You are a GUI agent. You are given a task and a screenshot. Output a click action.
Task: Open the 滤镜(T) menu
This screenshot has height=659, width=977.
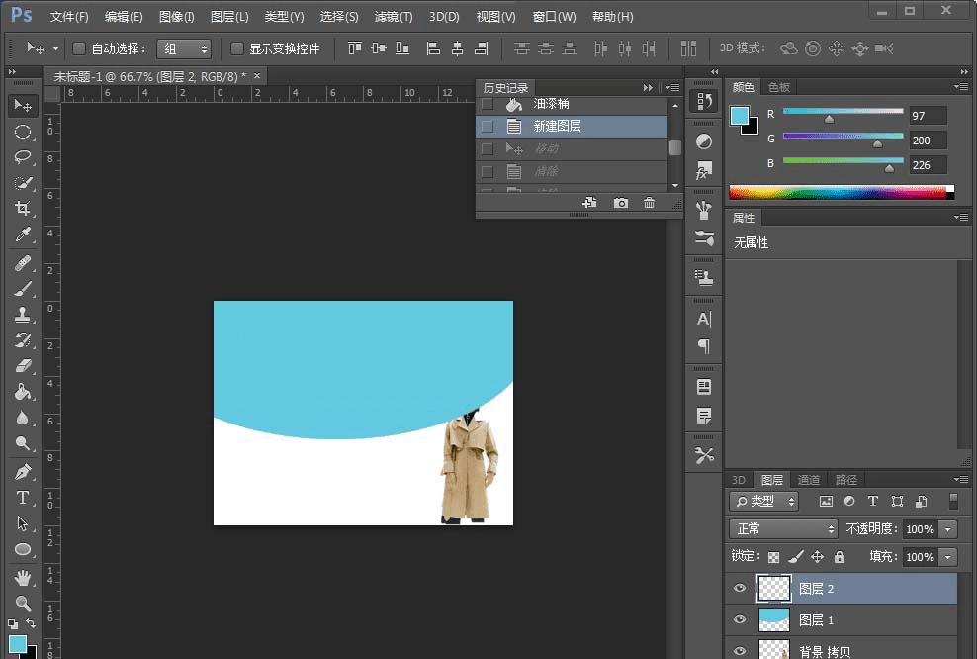393,17
